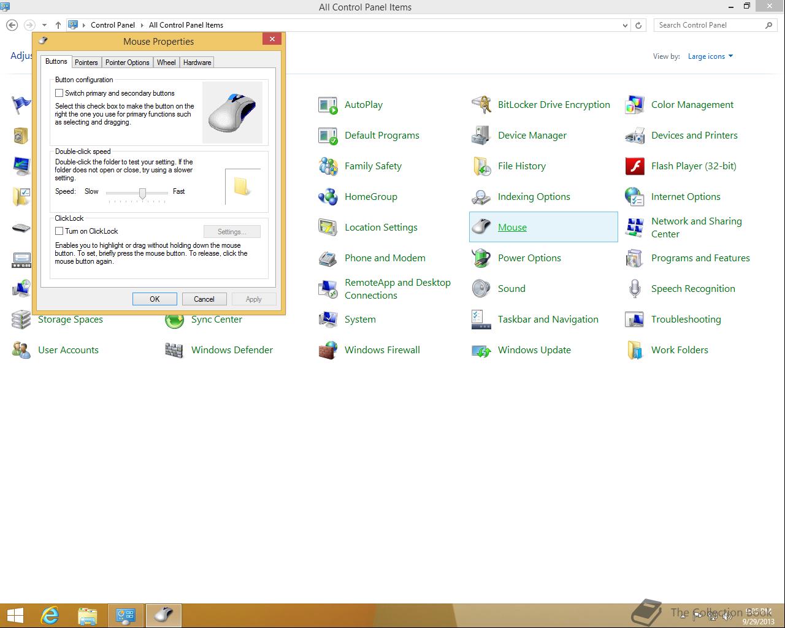Viewport: 785px width, 628px height.
Task: Open the Device Manager icon
Action: (481, 136)
